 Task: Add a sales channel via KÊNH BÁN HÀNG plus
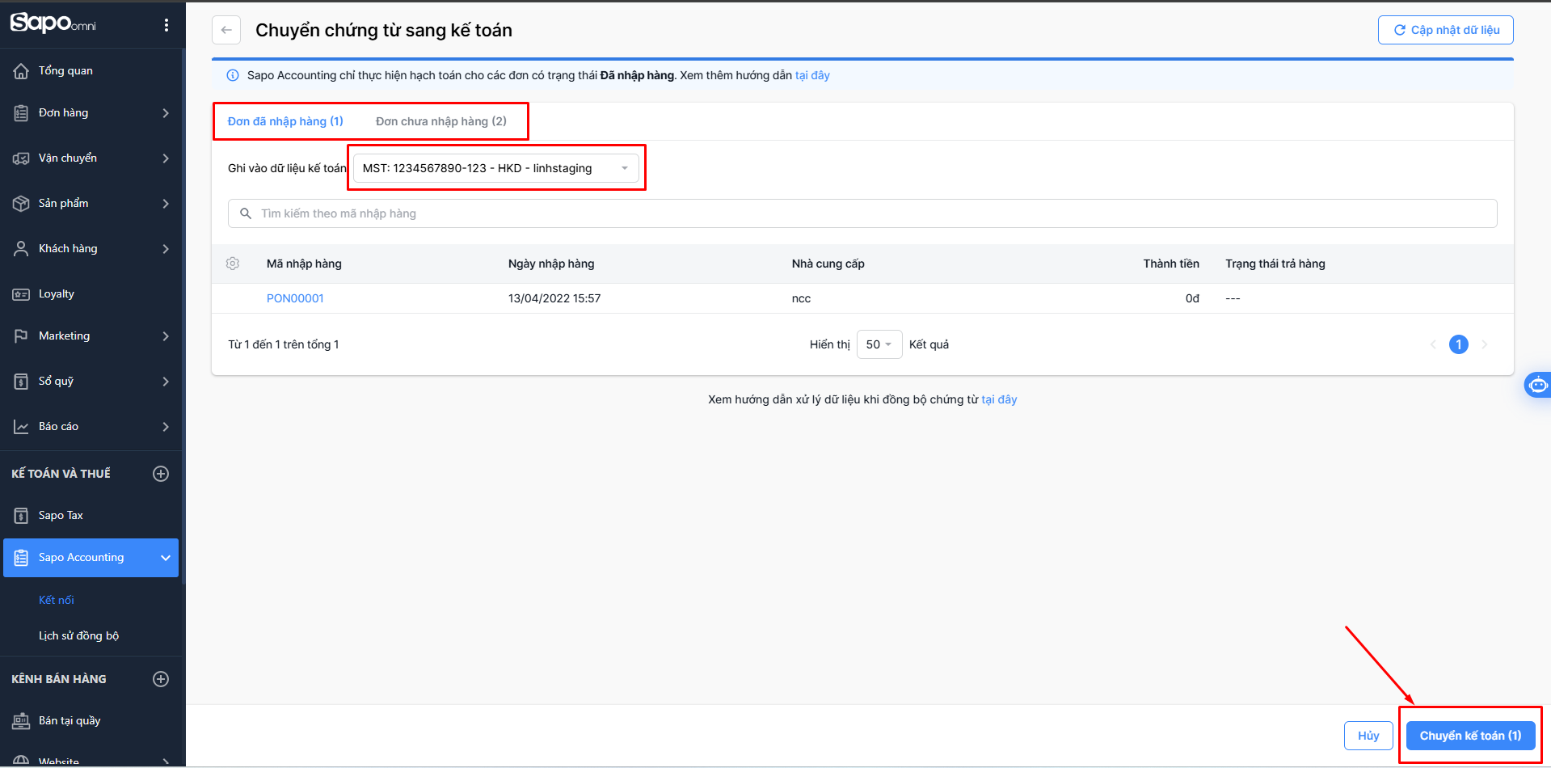[161, 679]
